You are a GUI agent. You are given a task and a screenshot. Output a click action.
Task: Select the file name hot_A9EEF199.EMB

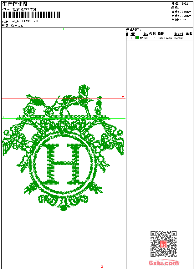pyautogui.click(x=24, y=21)
